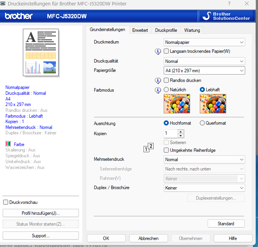Enable Langsam trocknendes Papier checkbox

166,51
